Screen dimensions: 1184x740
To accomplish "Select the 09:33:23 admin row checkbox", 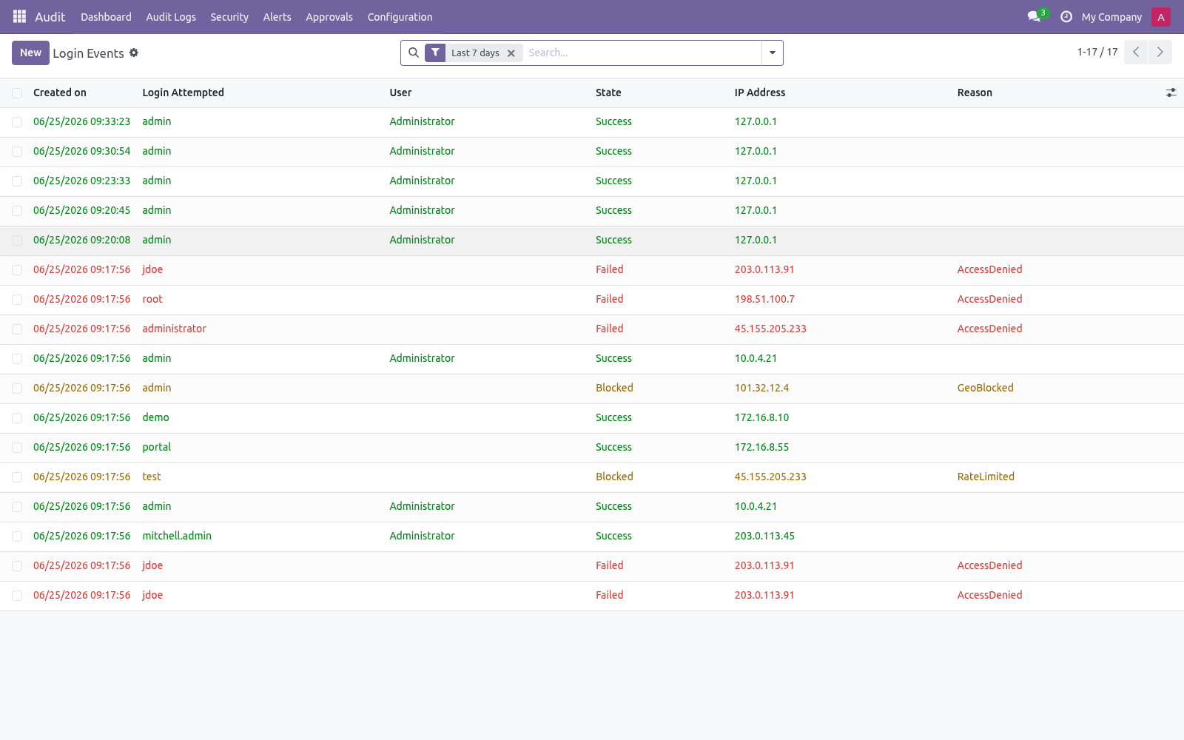I will pos(17,122).
